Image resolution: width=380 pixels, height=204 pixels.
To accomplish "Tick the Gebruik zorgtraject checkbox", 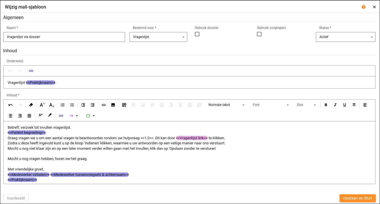I will point(259,34).
